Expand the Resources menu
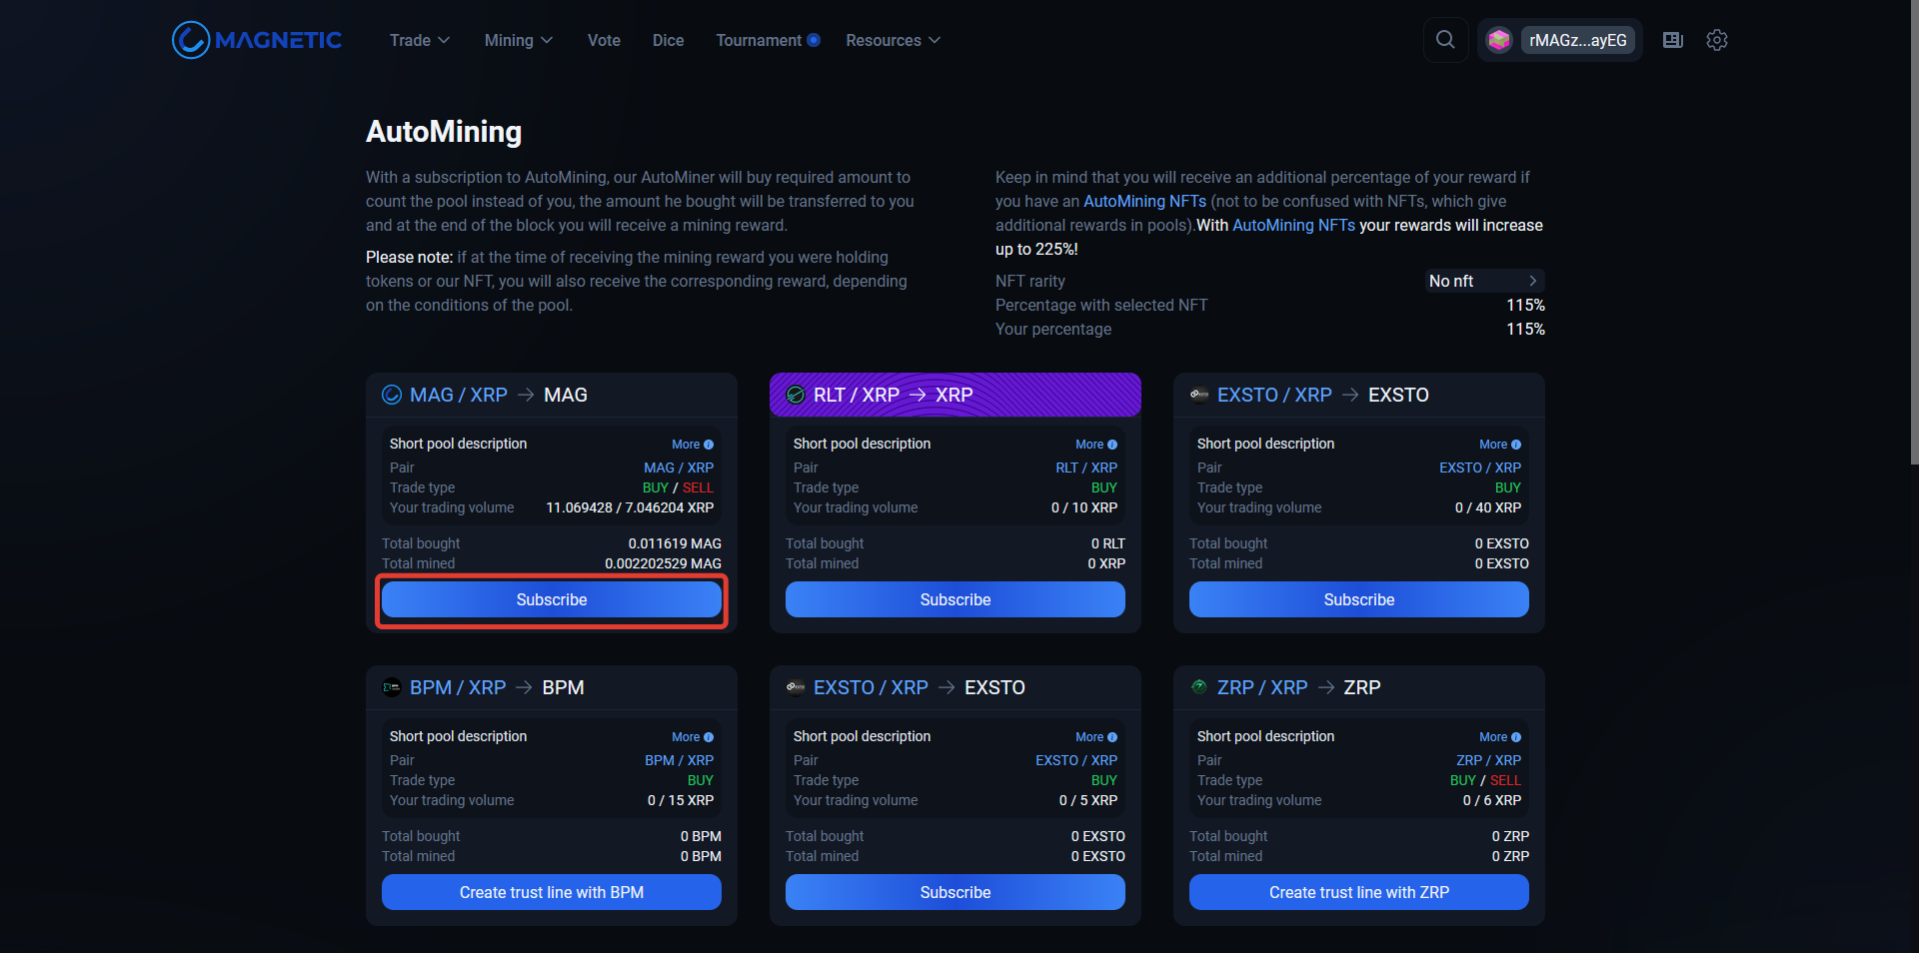Screen dimensions: 1919x953 click(894, 40)
